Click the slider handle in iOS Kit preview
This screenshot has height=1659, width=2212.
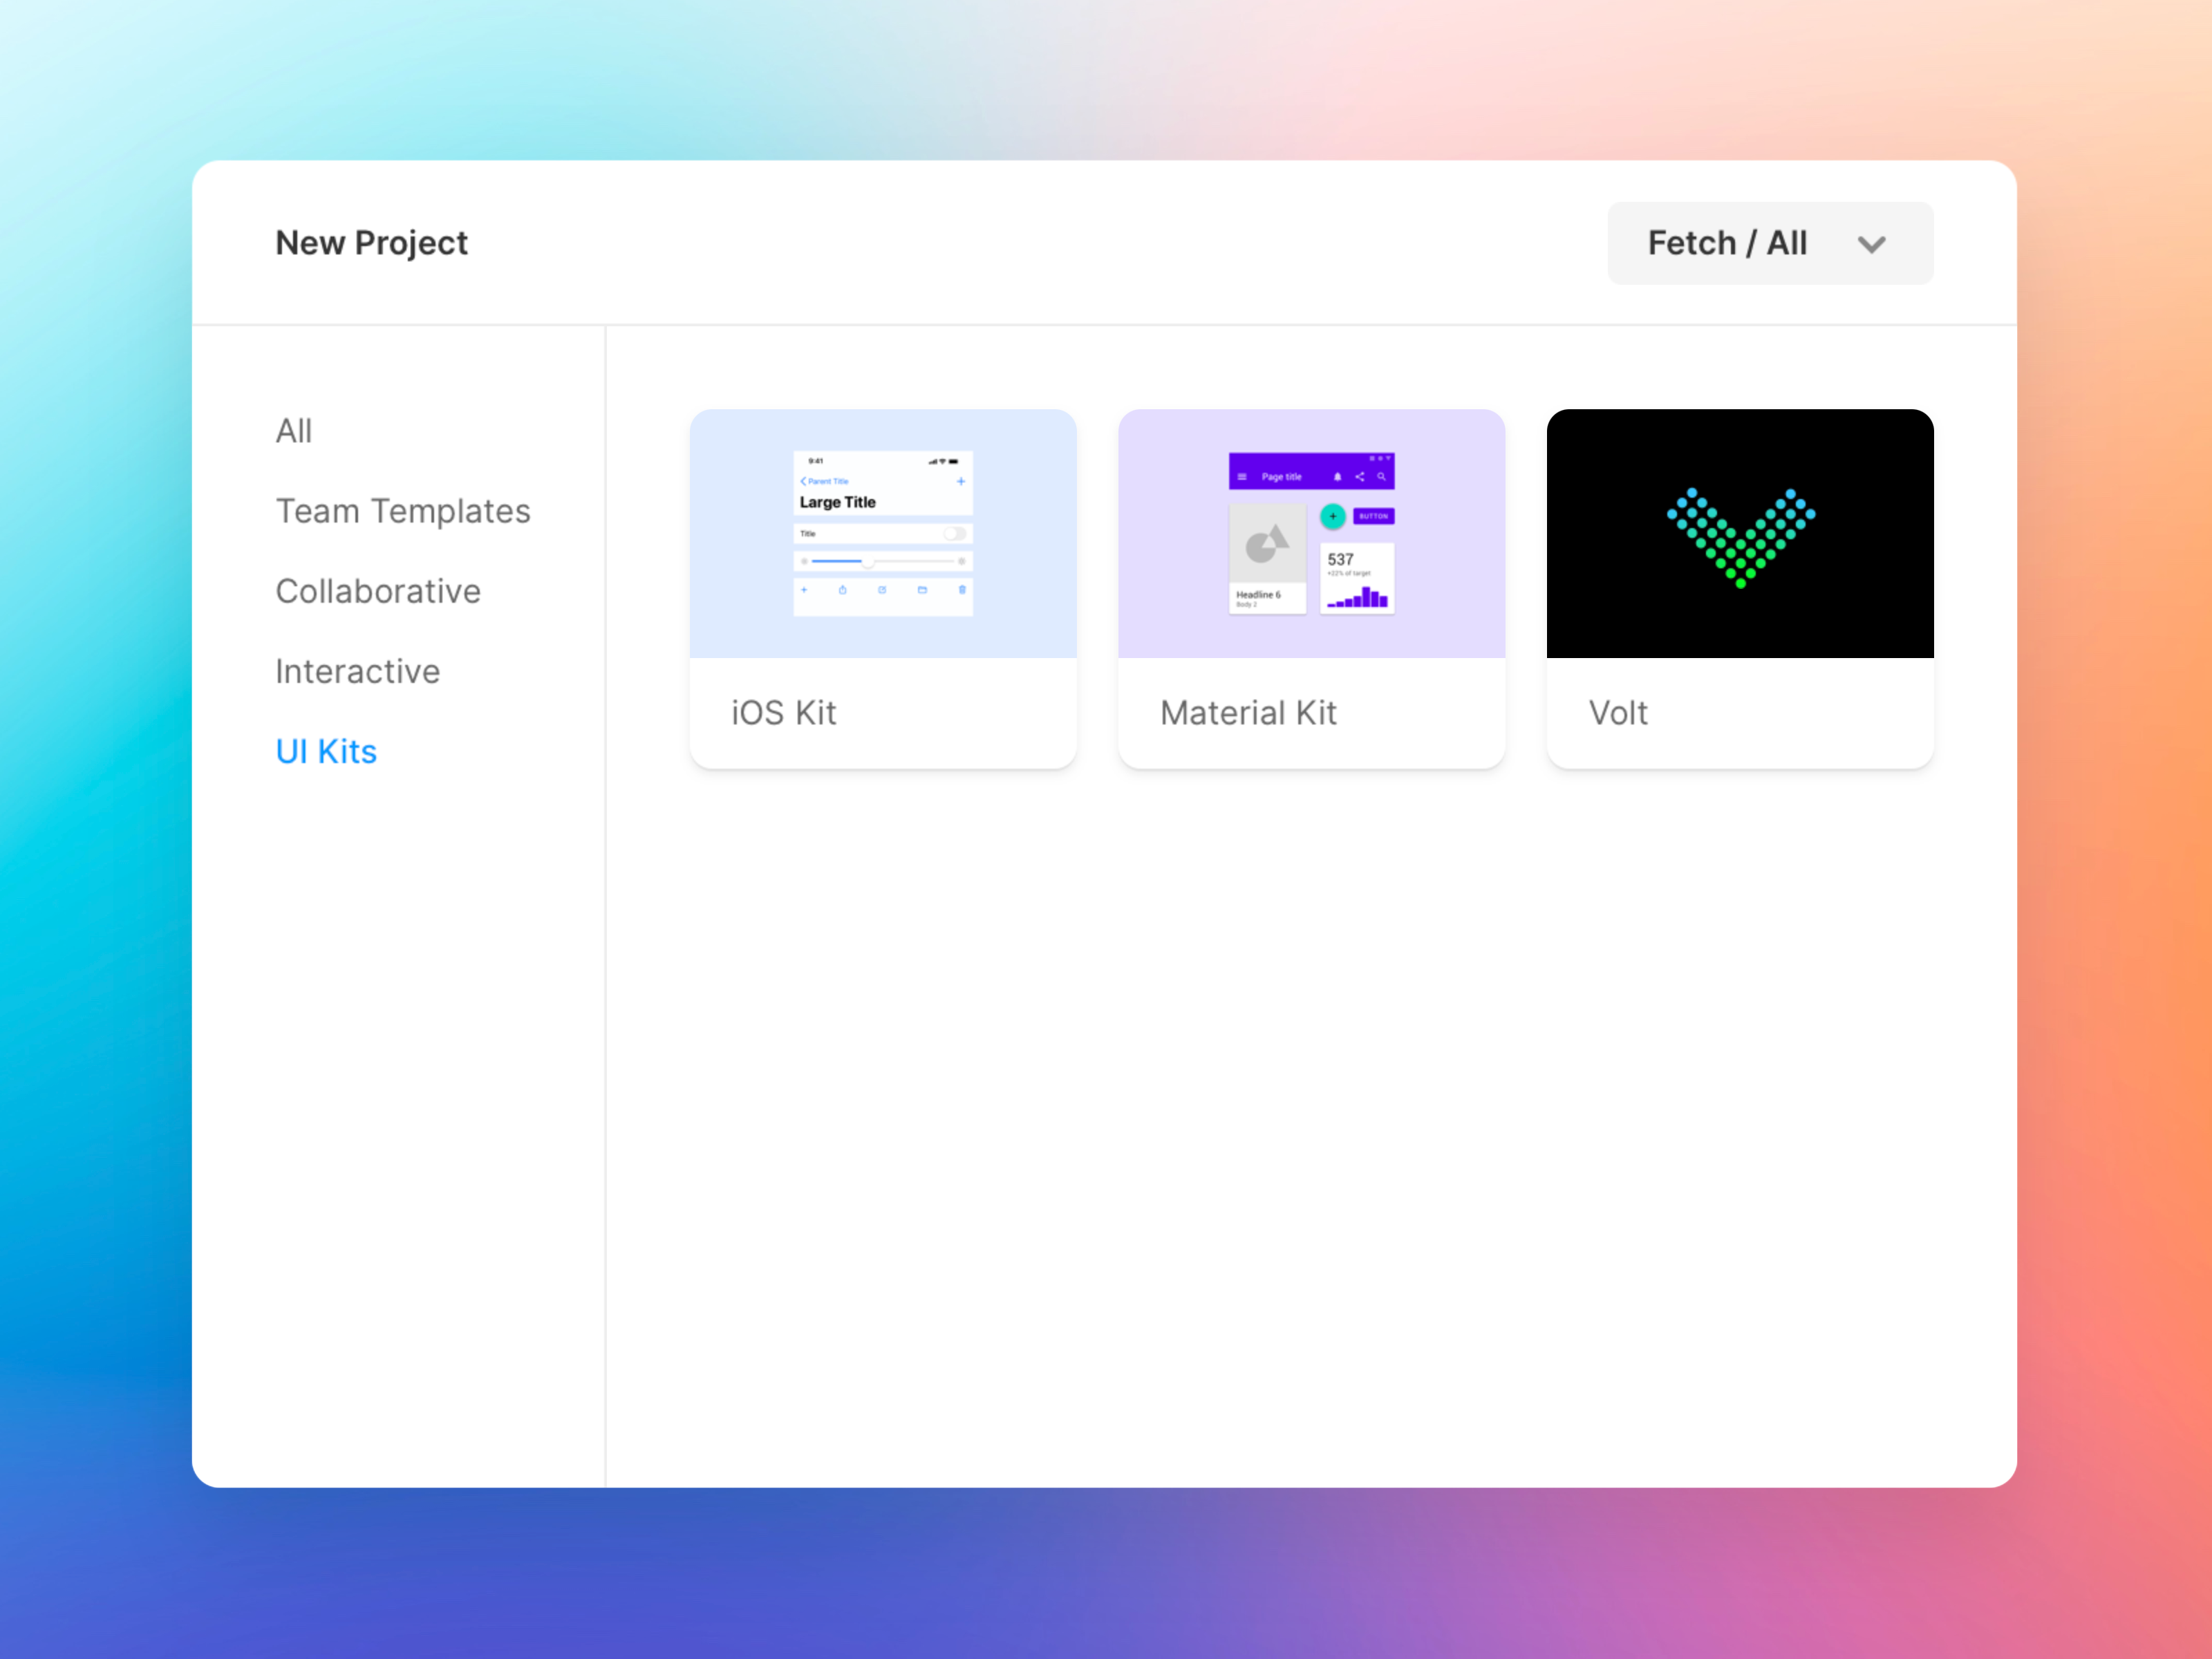click(868, 563)
